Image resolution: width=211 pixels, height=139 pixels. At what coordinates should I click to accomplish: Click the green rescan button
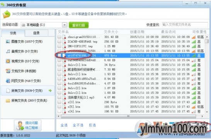tap(79, 25)
